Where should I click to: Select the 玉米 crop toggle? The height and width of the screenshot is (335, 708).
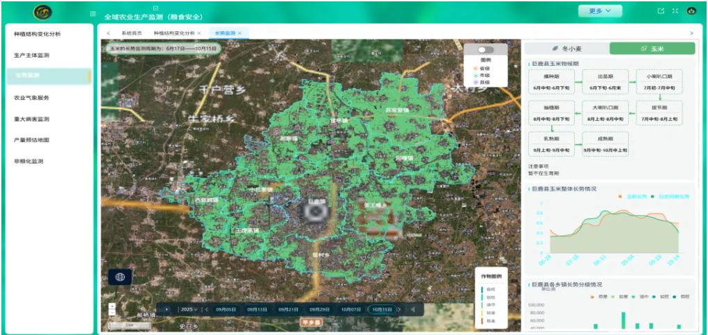pyautogui.click(x=652, y=49)
